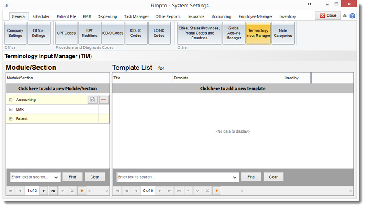Viewport: 366px width, 208px height.
Task: Open the CPT Codes button
Action: click(66, 33)
